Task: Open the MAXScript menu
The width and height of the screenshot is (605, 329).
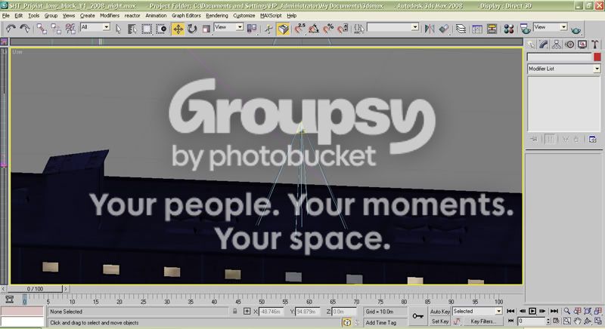Action: click(x=271, y=15)
